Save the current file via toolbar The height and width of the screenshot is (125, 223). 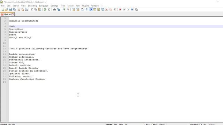[10, 9]
